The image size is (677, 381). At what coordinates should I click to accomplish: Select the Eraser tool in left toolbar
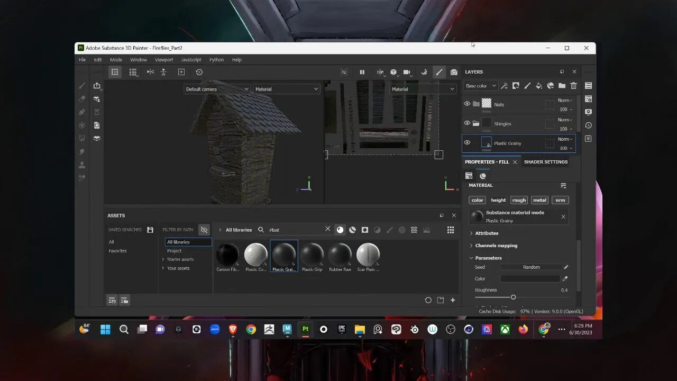(82, 99)
